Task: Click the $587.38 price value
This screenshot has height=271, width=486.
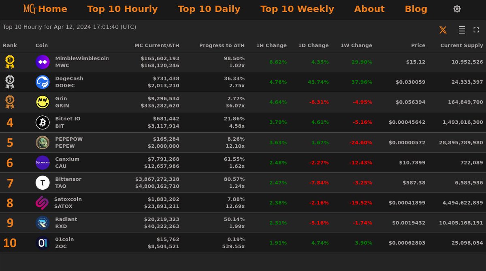Action: pyautogui.click(x=414, y=183)
